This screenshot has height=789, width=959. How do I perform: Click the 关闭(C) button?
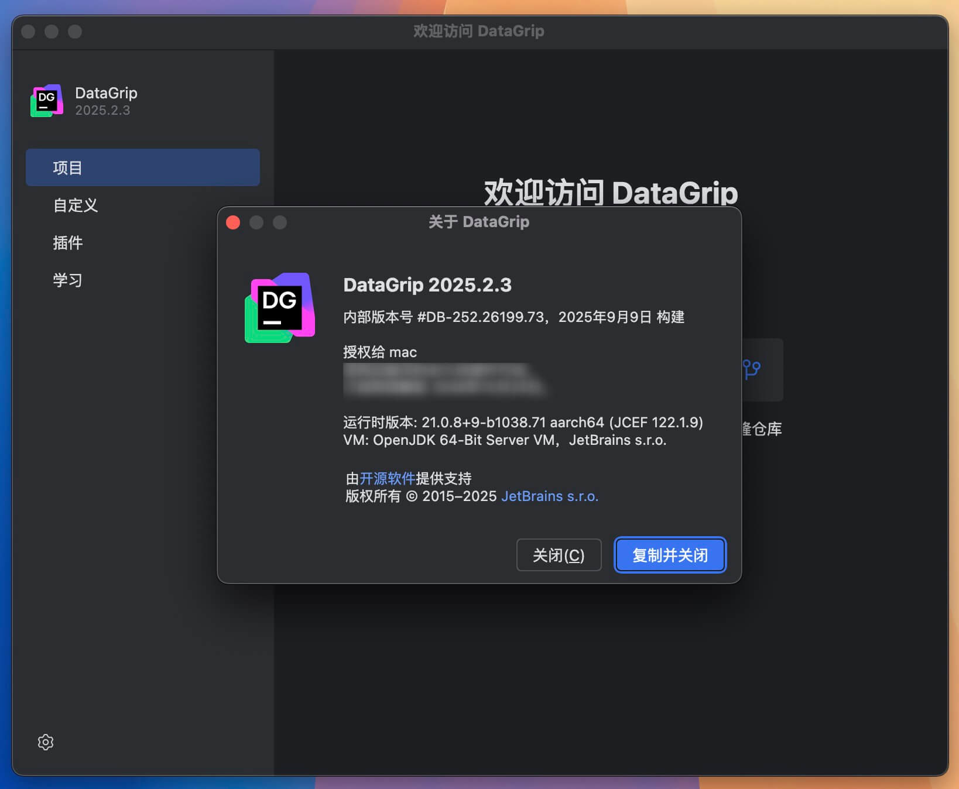pos(559,555)
